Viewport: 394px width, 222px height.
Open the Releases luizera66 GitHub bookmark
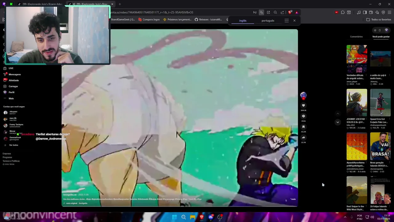tap(208, 19)
